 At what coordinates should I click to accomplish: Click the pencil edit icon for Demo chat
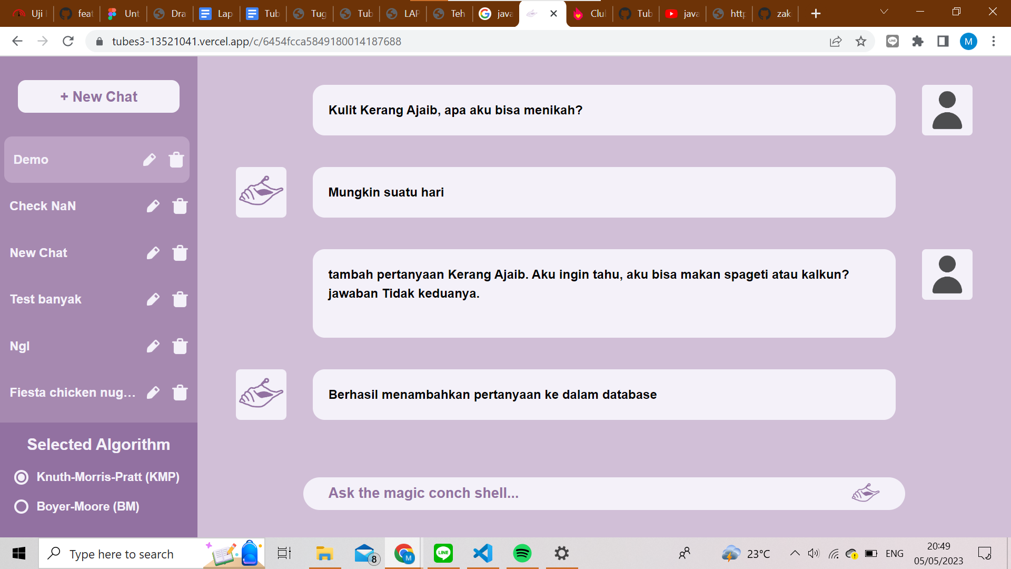(150, 160)
